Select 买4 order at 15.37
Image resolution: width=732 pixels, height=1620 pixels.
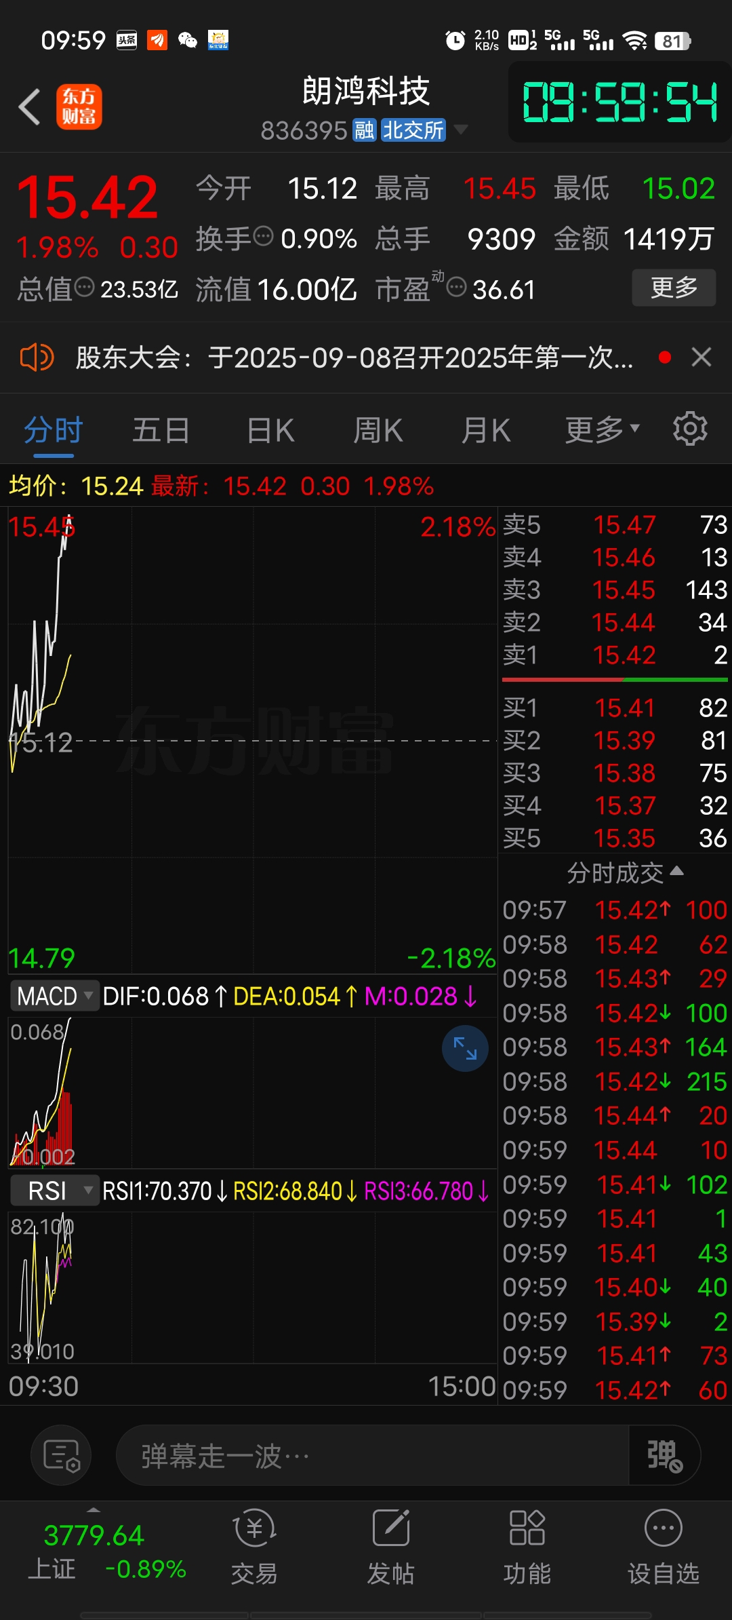615,805
